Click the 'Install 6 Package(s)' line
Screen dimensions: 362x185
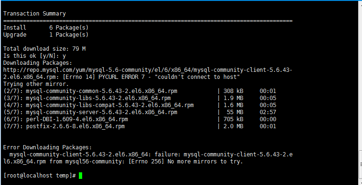pos(46,28)
